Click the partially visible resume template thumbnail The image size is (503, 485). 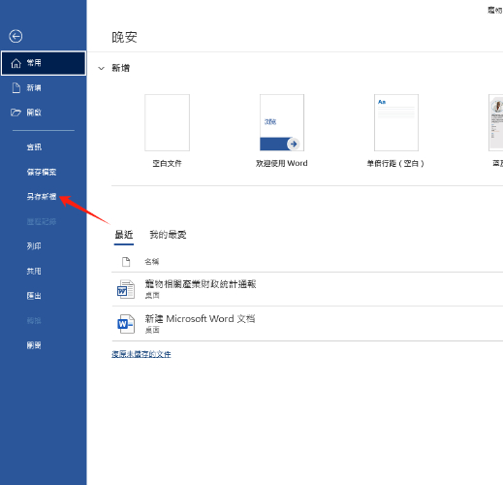point(496,122)
